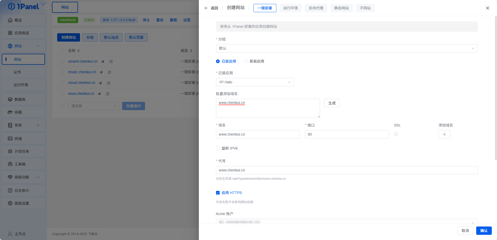
Task: Switch to the 静态网站 tab
Action: coord(341,8)
